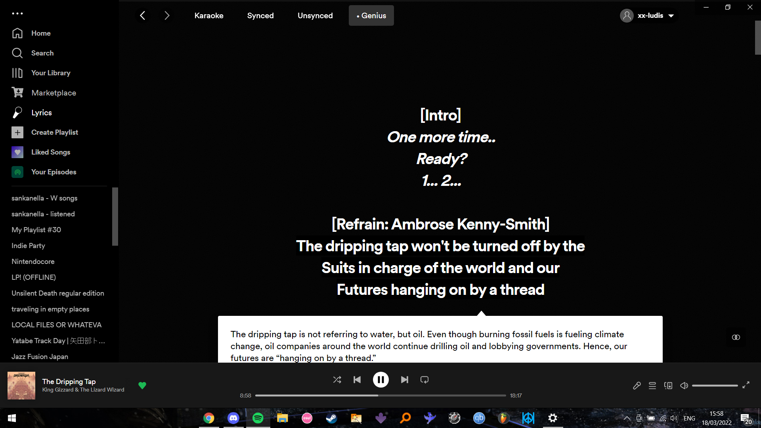Open the Marketplace sidebar item

point(54,92)
